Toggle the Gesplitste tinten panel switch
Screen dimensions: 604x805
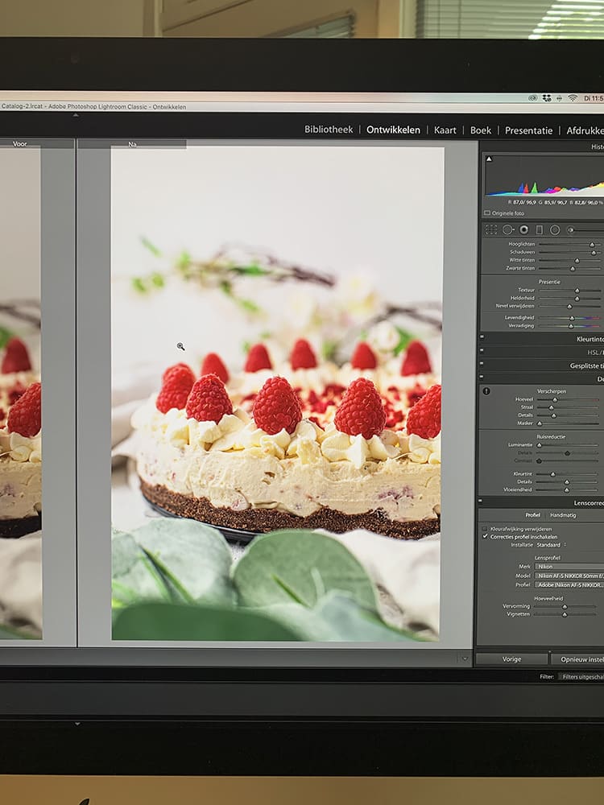482,364
